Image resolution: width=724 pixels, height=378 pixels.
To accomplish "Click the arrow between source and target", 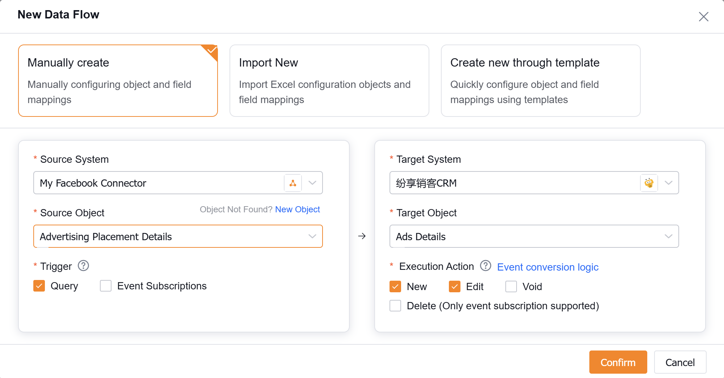I will [362, 236].
